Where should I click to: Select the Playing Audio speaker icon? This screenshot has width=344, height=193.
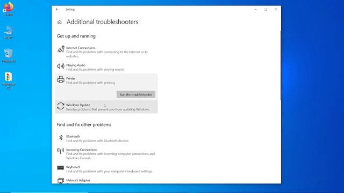61,66
